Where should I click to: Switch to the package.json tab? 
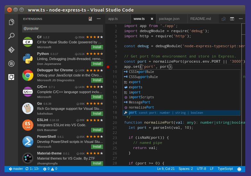(169, 19)
